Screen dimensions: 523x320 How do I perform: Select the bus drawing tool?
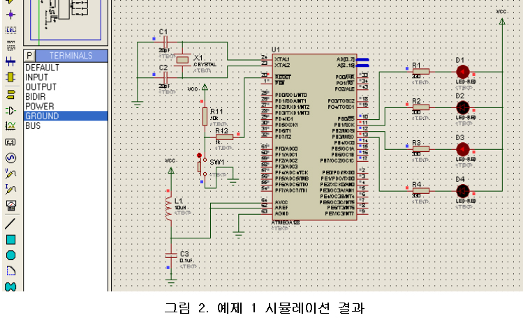[x=10, y=61]
